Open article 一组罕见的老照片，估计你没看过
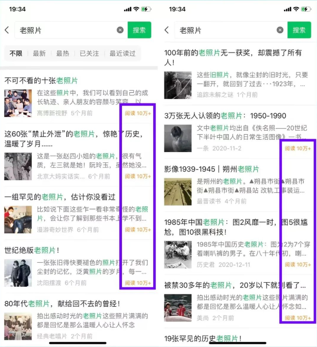 (60, 197)
